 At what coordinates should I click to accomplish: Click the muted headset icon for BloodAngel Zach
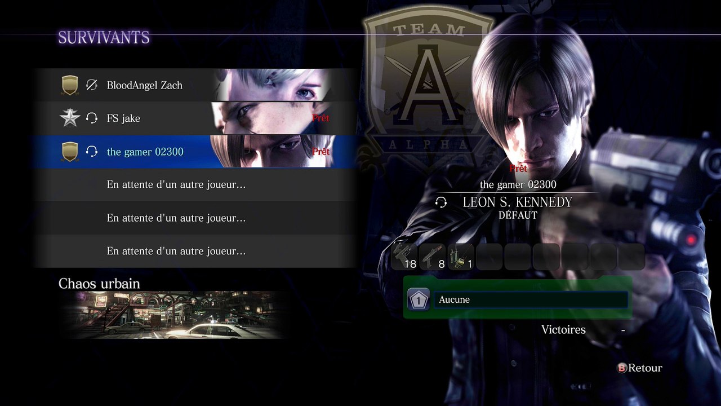(92, 85)
